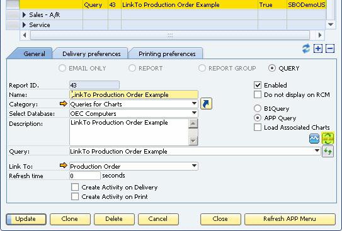The image size is (342, 231).
Task: Click the grid's scroll right arrow
Action: coord(320,35)
